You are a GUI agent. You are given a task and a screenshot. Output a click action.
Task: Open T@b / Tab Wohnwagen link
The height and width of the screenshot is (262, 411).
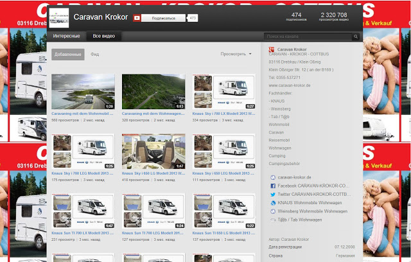pos(300,220)
